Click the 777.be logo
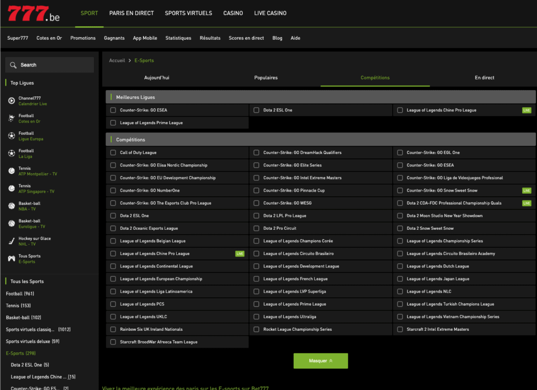537x390 pixels. (x=34, y=14)
